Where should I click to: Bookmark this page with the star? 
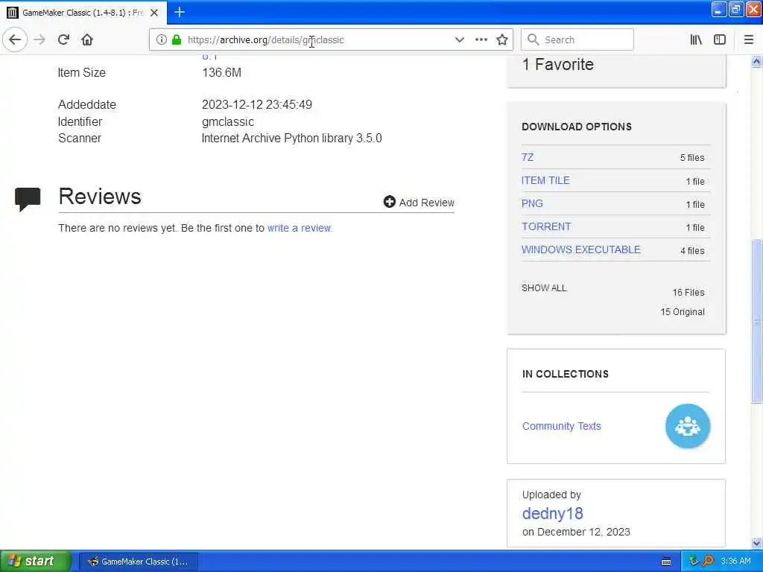[502, 39]
